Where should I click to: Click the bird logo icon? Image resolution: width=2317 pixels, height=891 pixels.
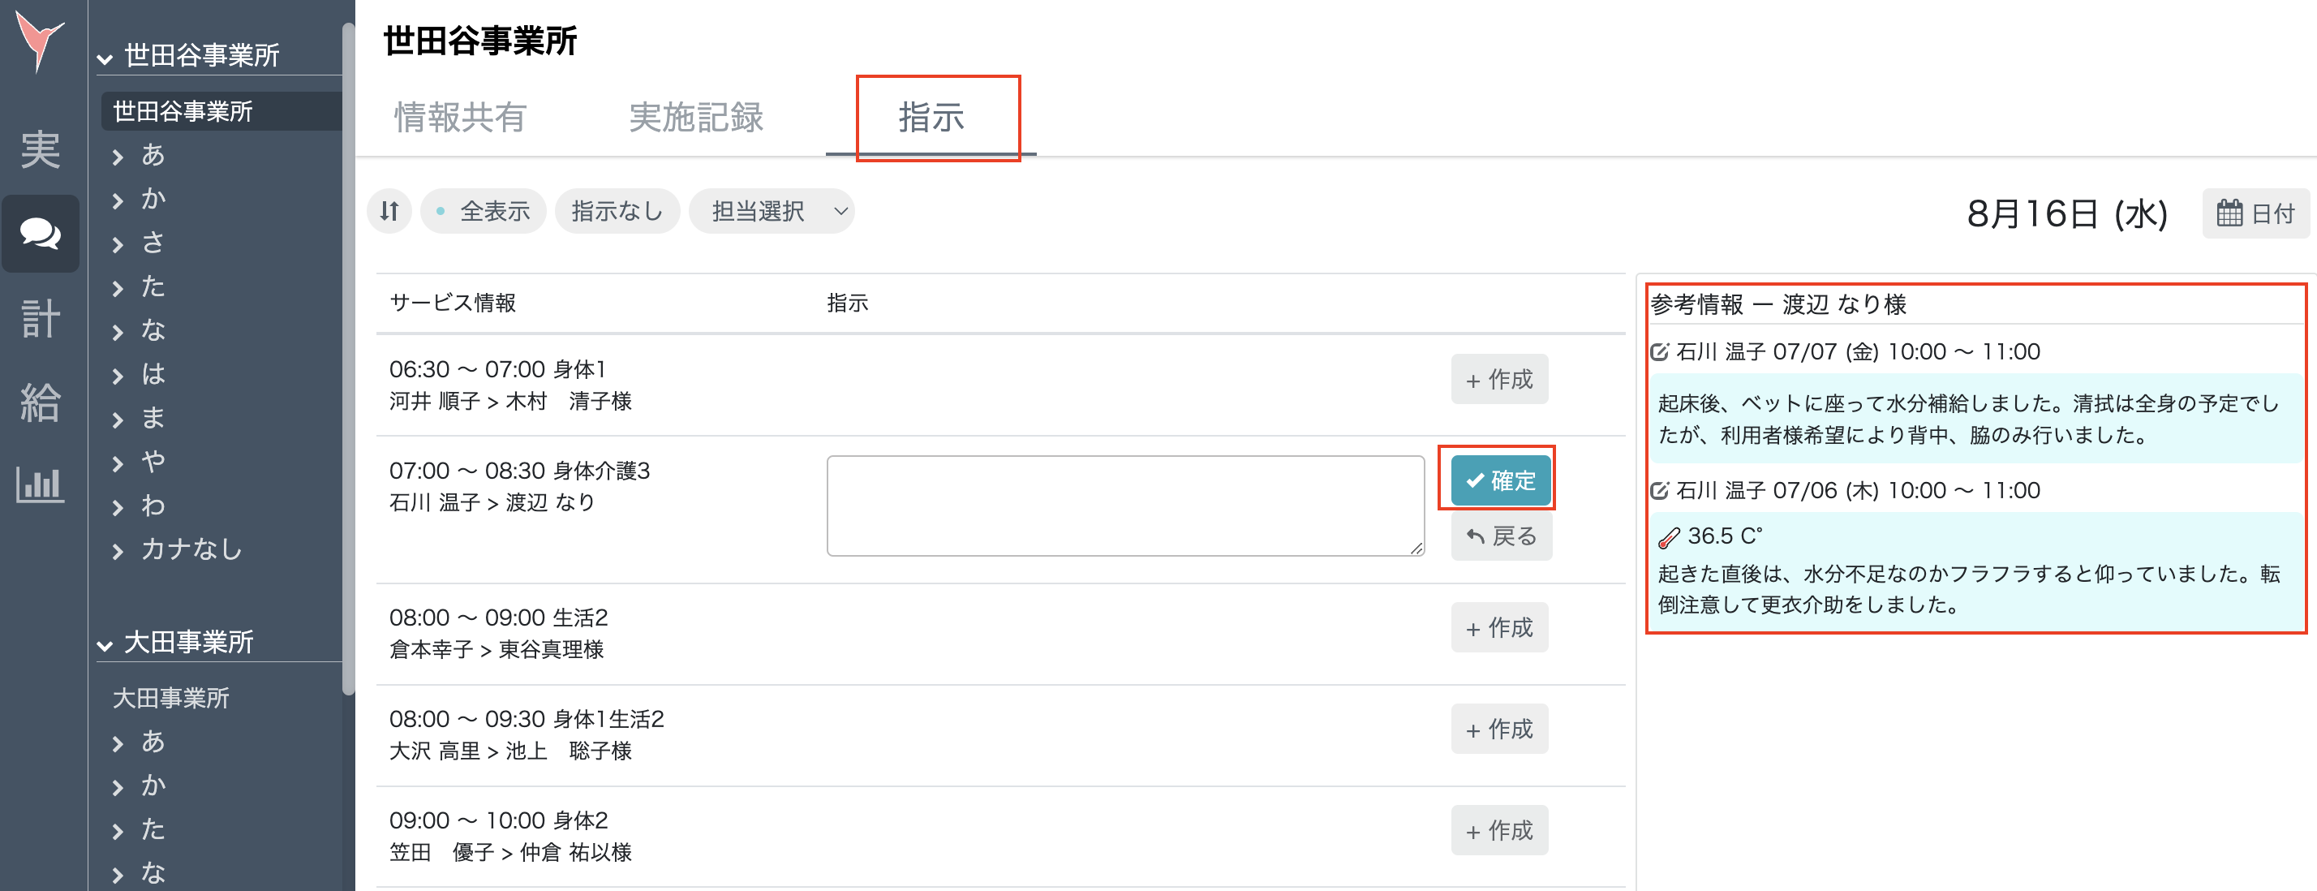[40, 41]
